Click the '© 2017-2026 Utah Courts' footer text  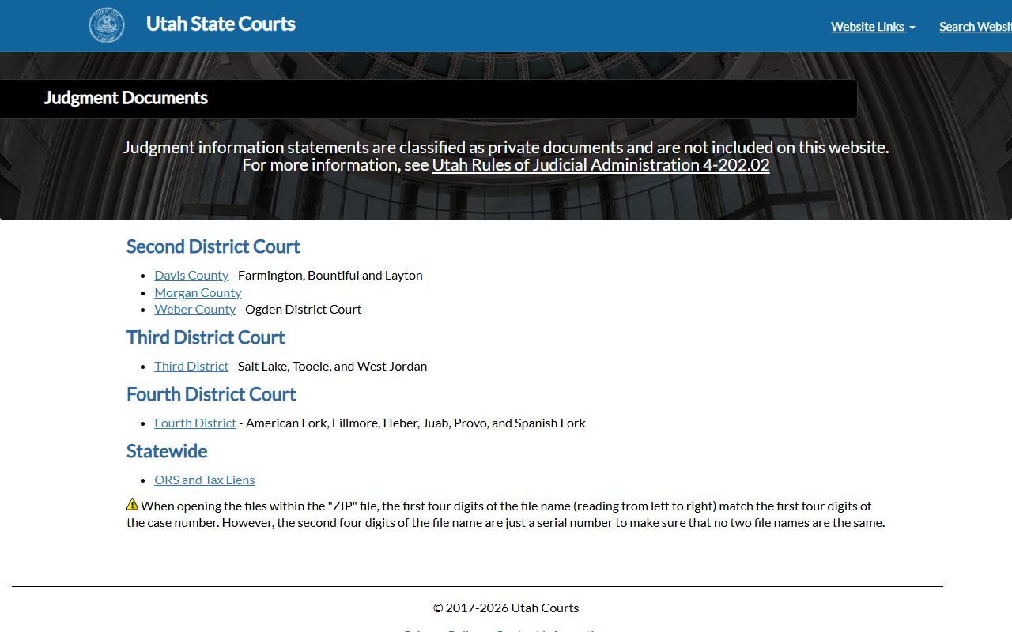click(x=506, y=608)
